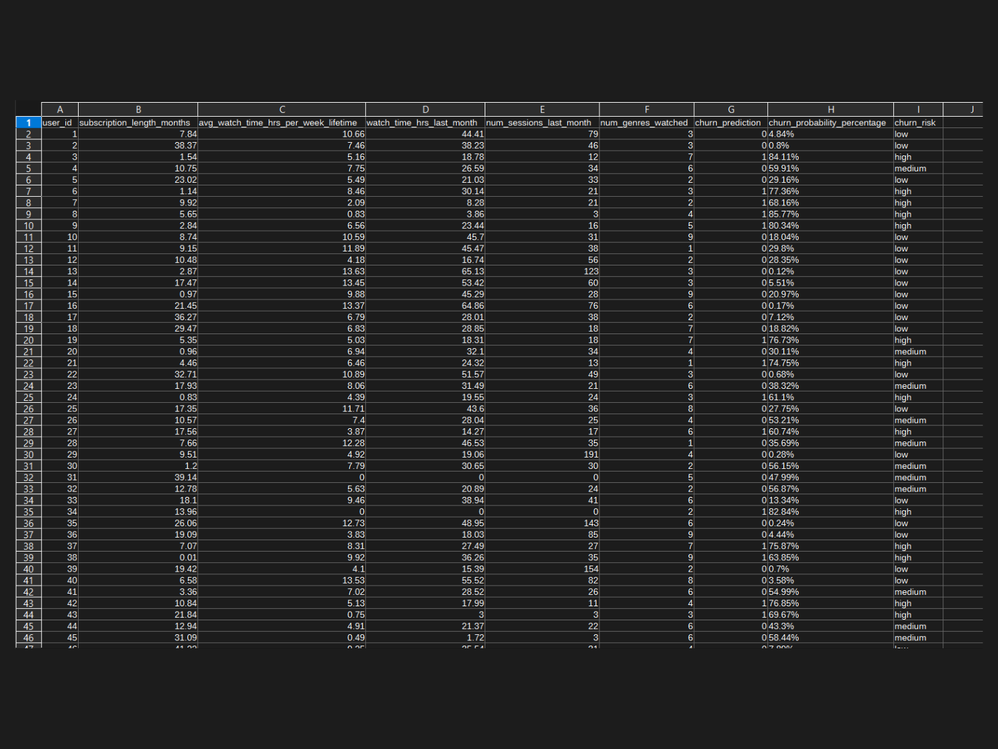Click the select-all corner above row 1
Screen dimensions: 998x749
pos(29,109)
